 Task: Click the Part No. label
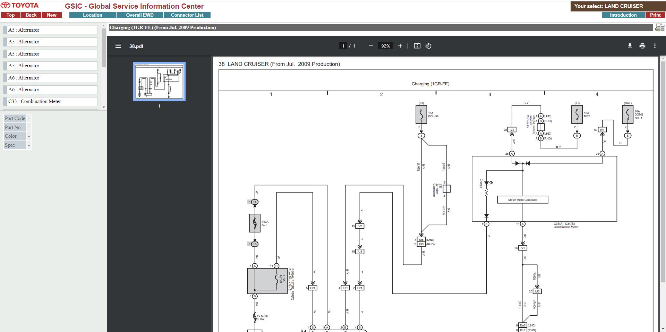click(x=15, y=127)
